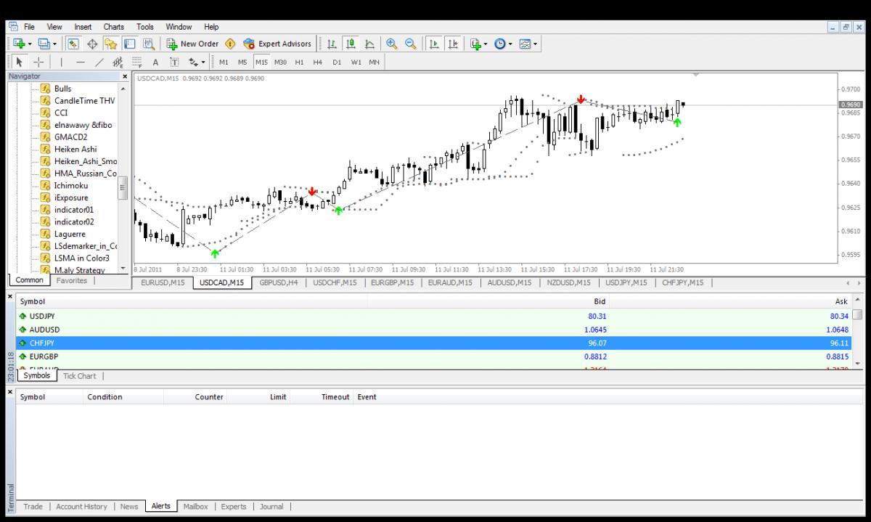Toggle the Auto Scroll chart button
Viewport: 871px width, 522px height.
[x=434, y=44]
